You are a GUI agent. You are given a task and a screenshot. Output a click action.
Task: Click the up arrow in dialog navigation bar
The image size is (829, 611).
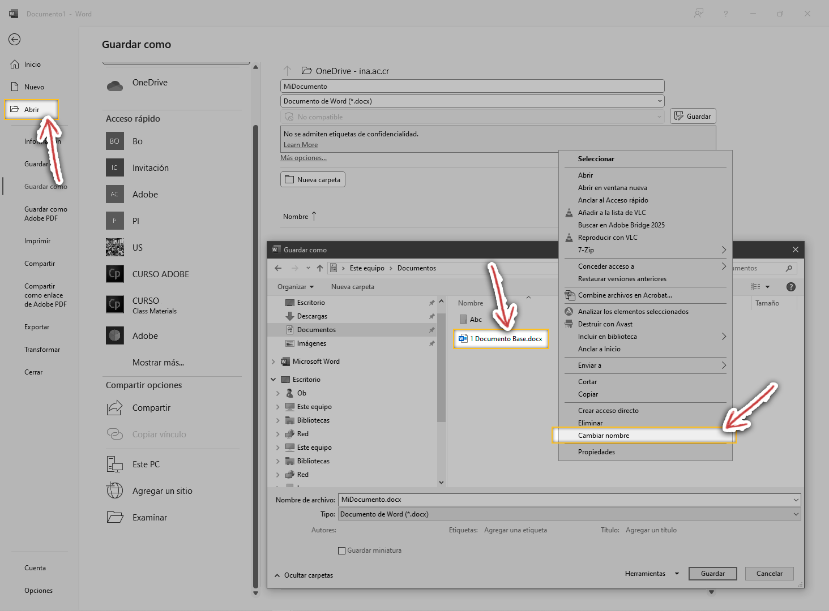[320, 268]
